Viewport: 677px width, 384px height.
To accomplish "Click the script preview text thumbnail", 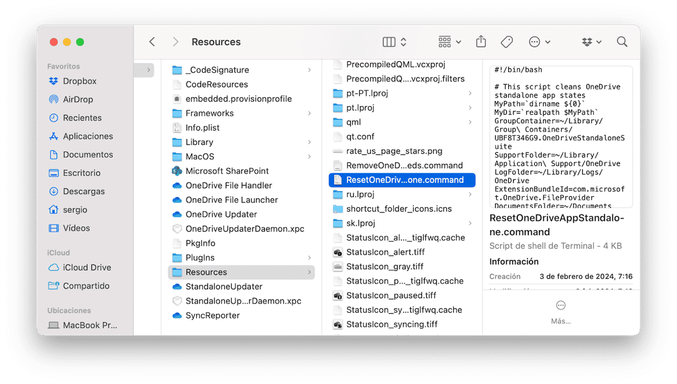I will (x=561, y=137).
